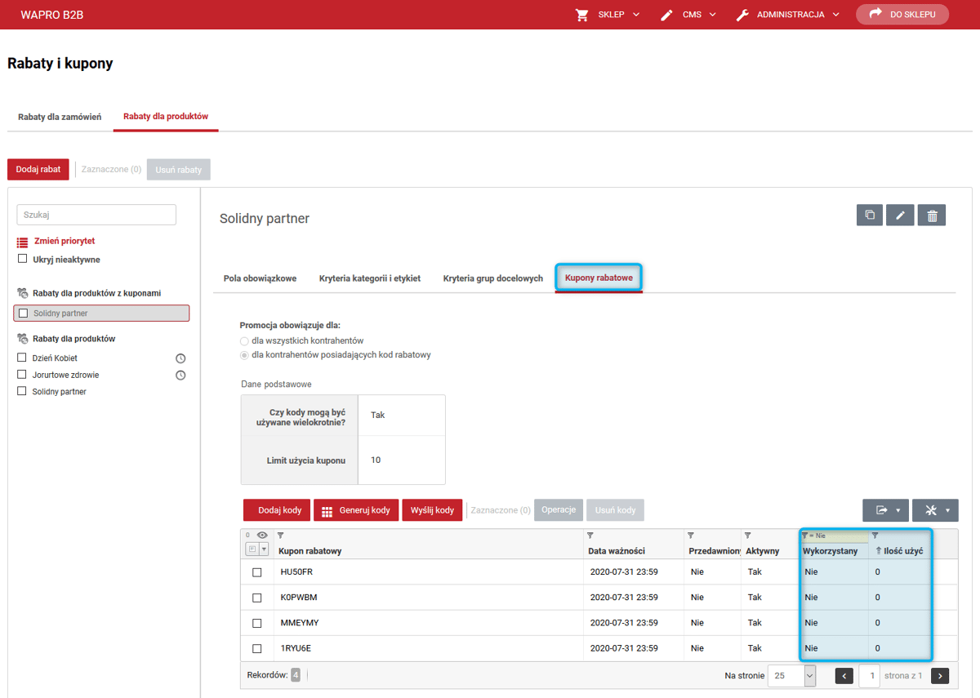Viewport: 980px width, 698px height.
Task: Open Kupony rabatowe tab
Action: 599,278
